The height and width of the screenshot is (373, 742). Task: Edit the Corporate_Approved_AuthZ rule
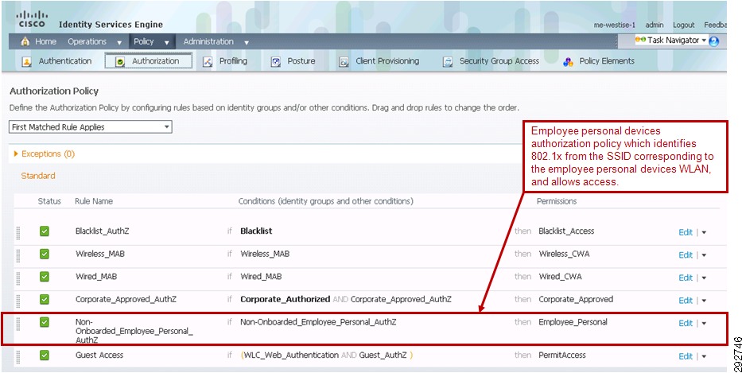pyautogui.click(x=686, y=301)
